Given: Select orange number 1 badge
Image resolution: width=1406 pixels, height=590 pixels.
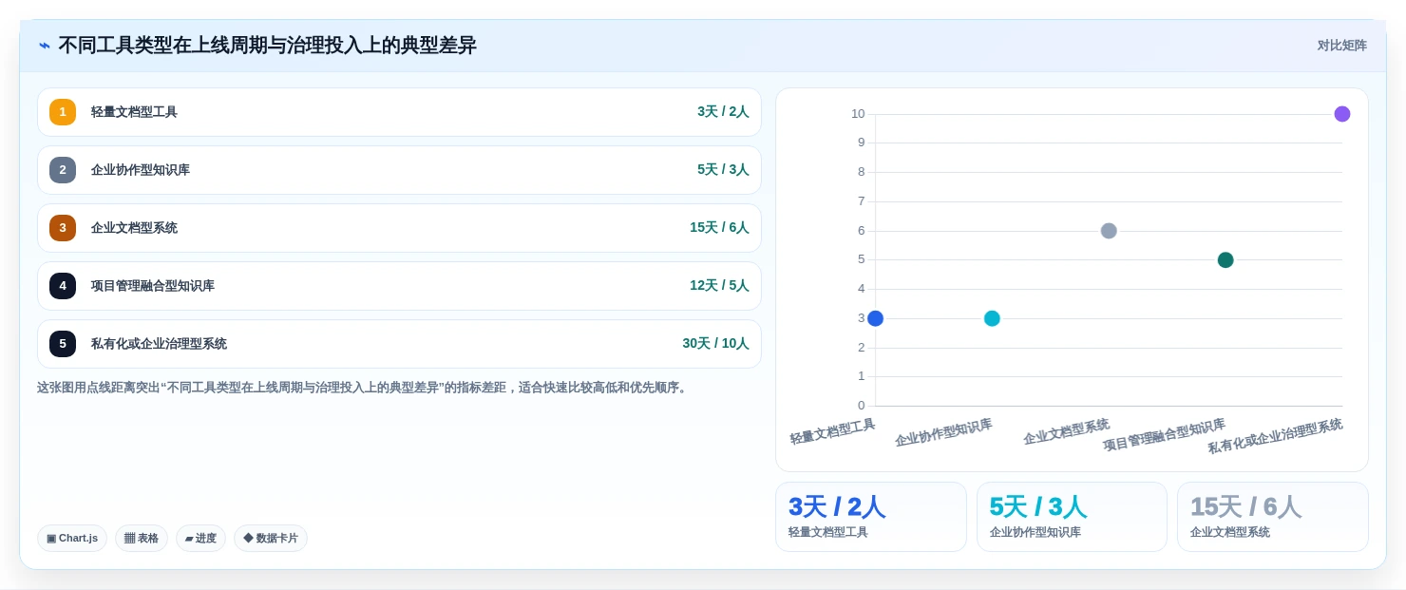Looking at the screenshot, I should (x=63, y=112).
